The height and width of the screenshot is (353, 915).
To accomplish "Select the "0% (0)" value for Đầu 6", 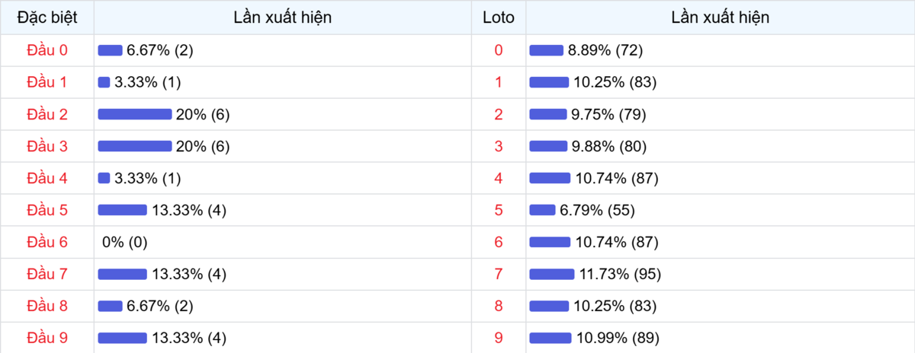I will pos(124,242).
